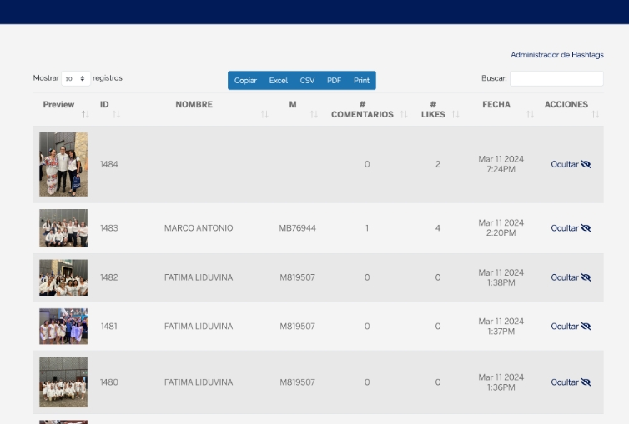Sort by # LIKES column
The image size is (629, 424).
coord(433,110)
